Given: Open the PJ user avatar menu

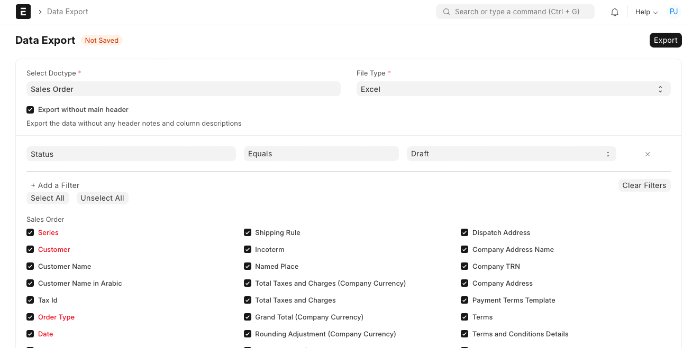Looking at the screenshot, I should click(x=673, y=12).
